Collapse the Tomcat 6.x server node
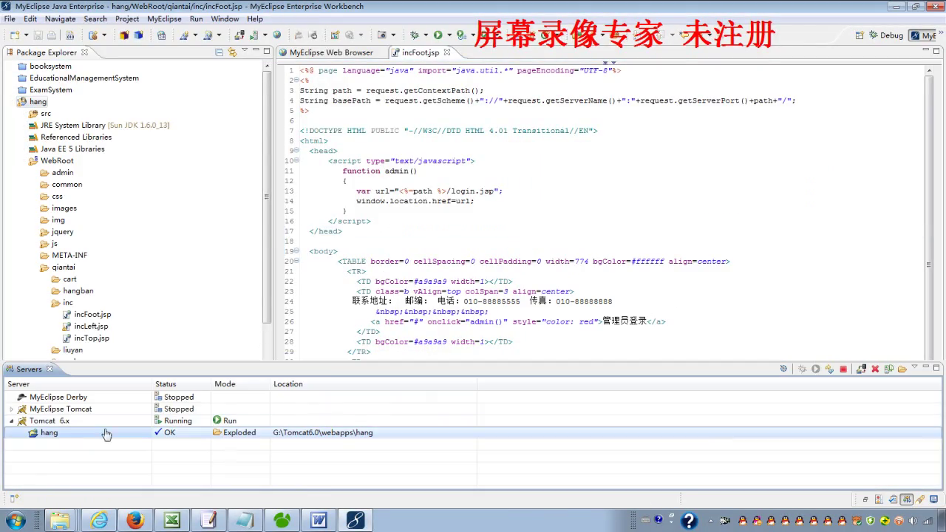Image resolution: width=946 pixels, height=532 pixels. click(x=12, y=420)
